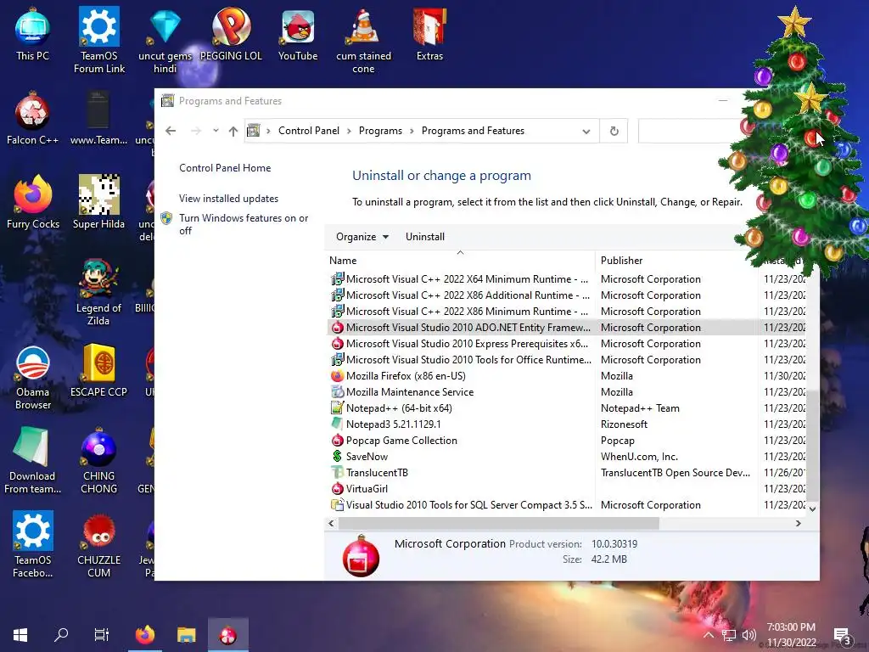Click the Uninstall toolbar button

pos(425,237)
